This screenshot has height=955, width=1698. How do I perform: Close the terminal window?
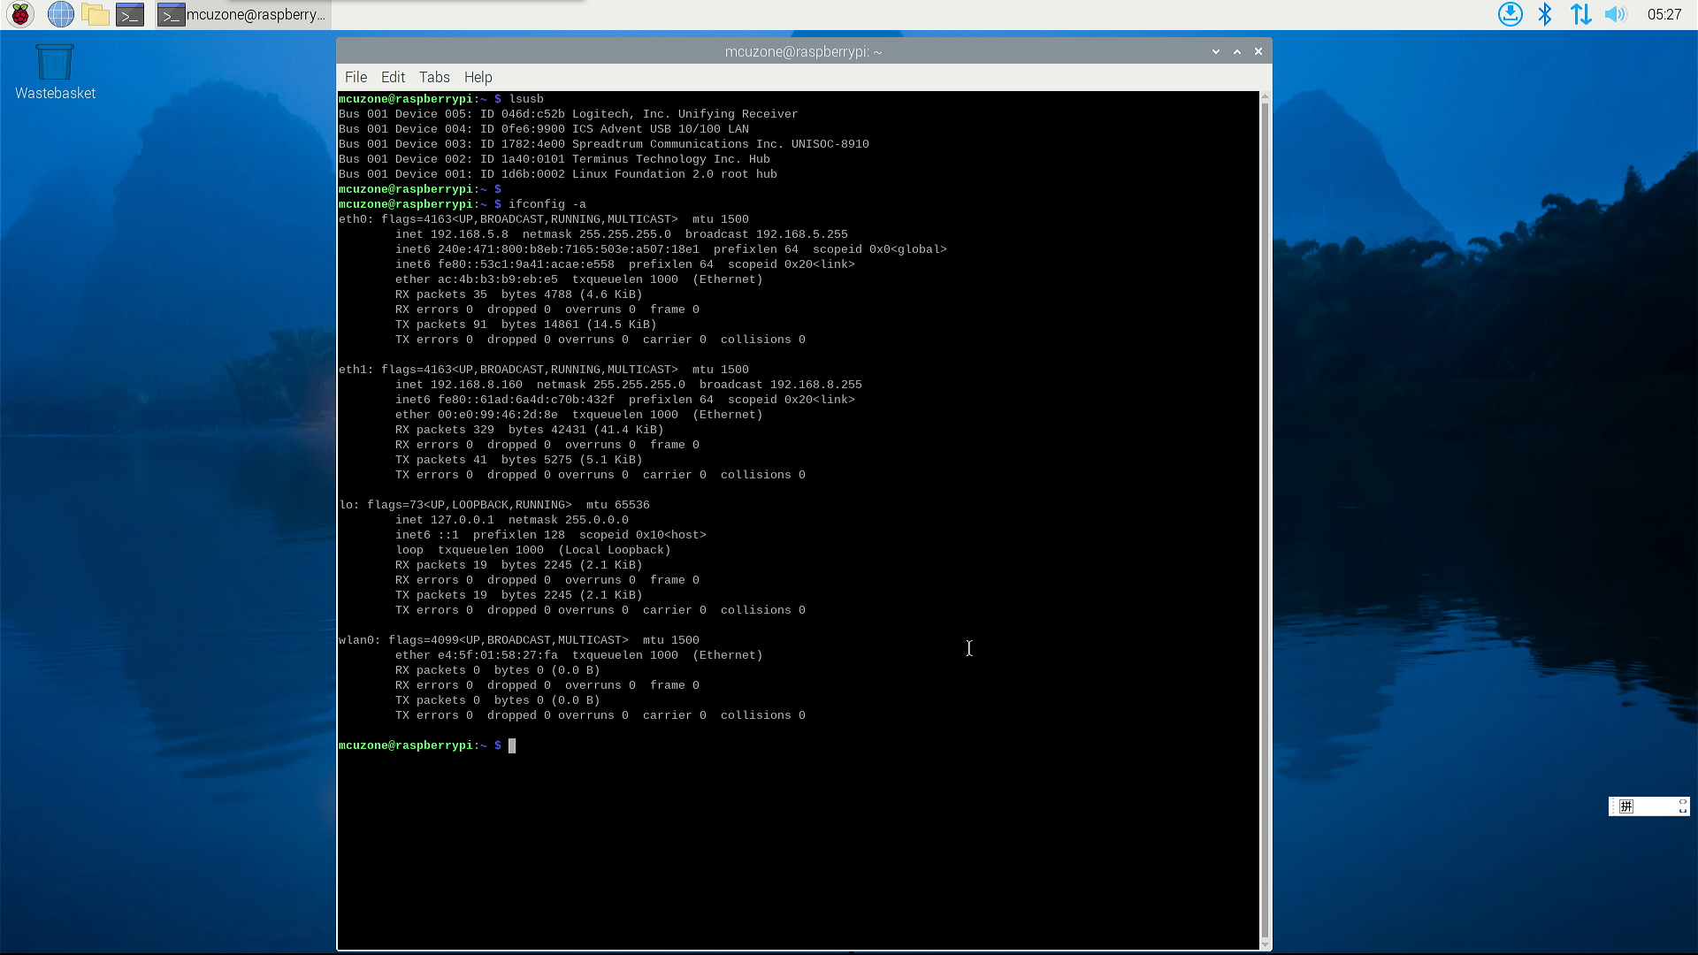[x=1258, y=51]
